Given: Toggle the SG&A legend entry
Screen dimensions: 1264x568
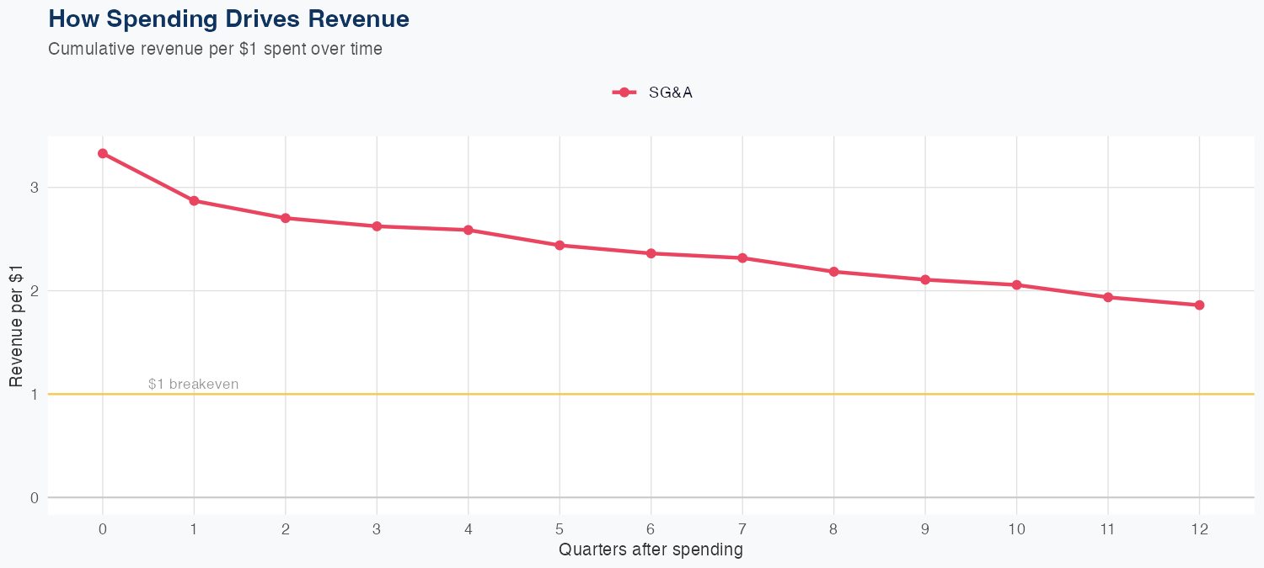Looking at the screenshot, I should (670, 93).
